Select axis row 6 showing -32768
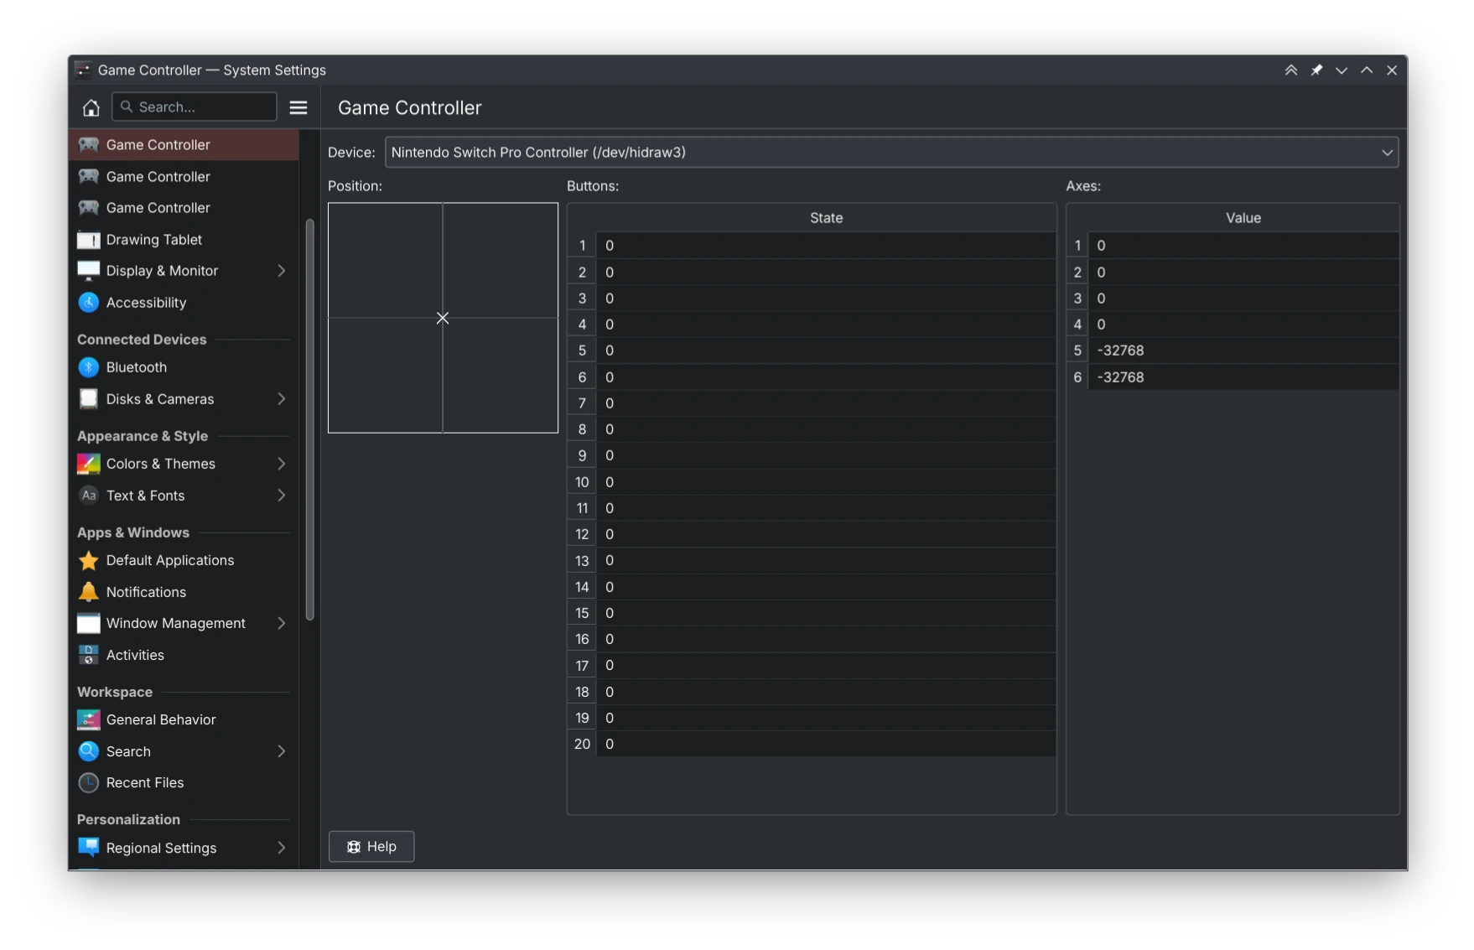The height and width of the screenshot is (950, 1474). (x=1233, y=377)
